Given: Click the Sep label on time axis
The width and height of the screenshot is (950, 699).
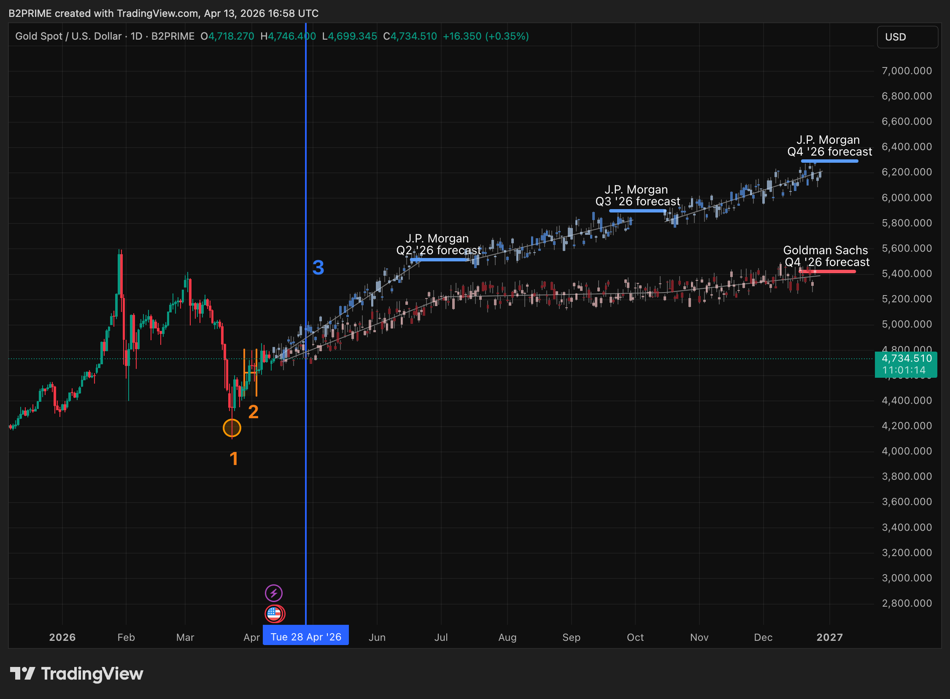Looking at the screenshot, I should [x=572, y=637].
